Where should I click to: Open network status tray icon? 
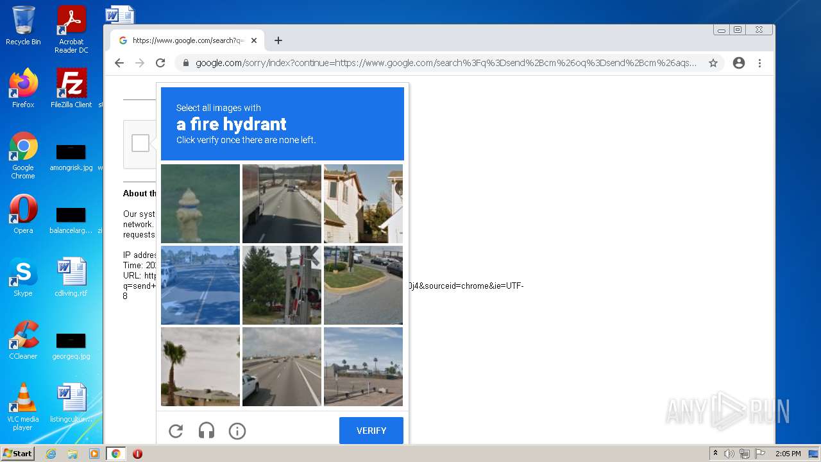coord(745,454)
